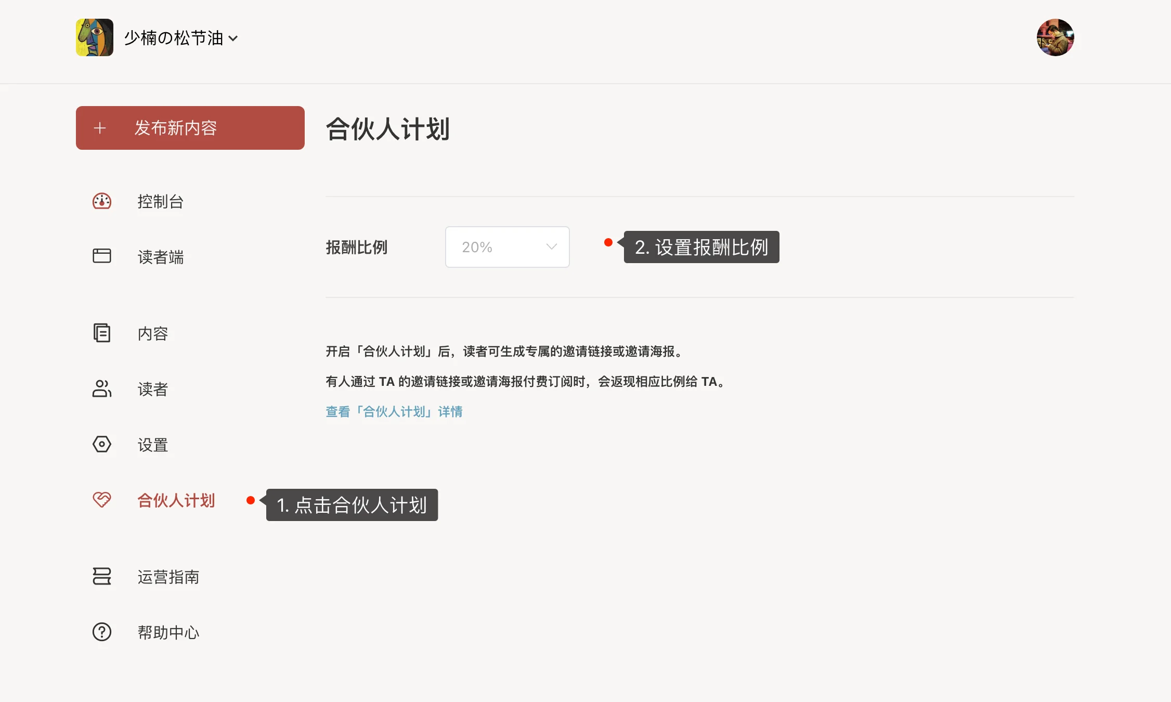Screen dimensions: 1171x702
Task: Click the dashboard gauge icon for 控制台
Action: tap(102, 201)
